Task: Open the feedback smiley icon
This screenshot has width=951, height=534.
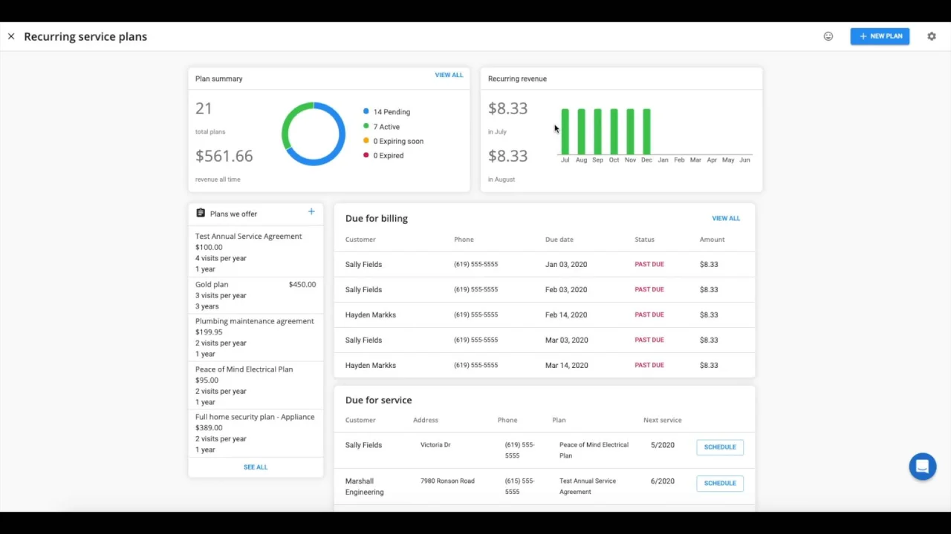Action: coord(828,36)
